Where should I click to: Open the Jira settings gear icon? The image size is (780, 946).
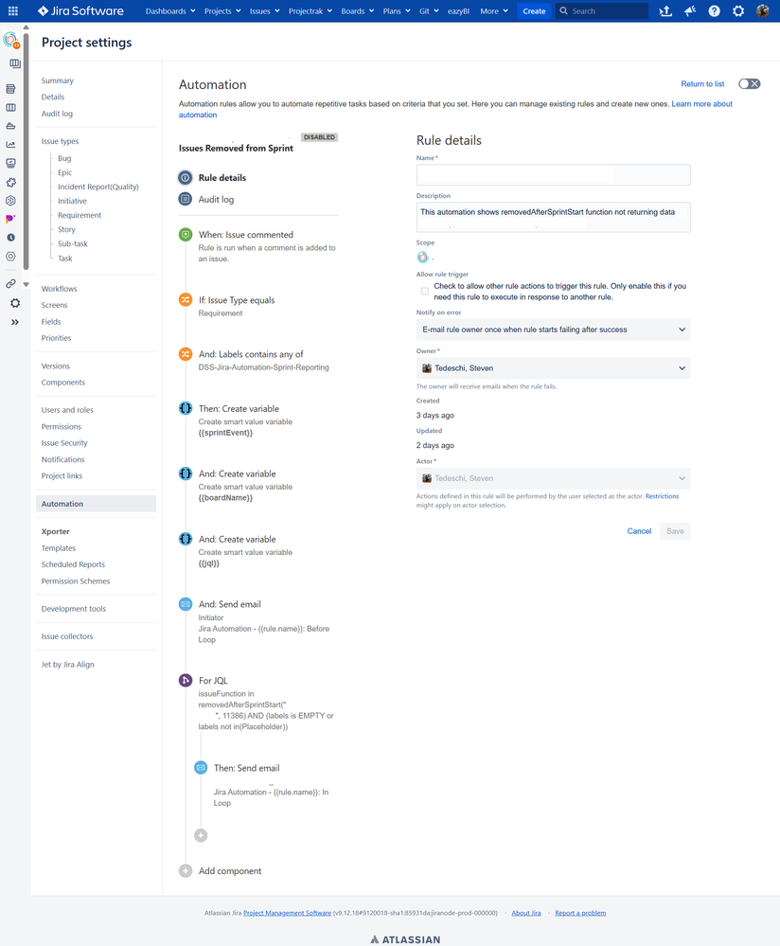coord(738,11)
